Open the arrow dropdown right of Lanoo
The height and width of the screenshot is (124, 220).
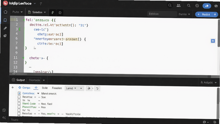[x=81, y=88]
